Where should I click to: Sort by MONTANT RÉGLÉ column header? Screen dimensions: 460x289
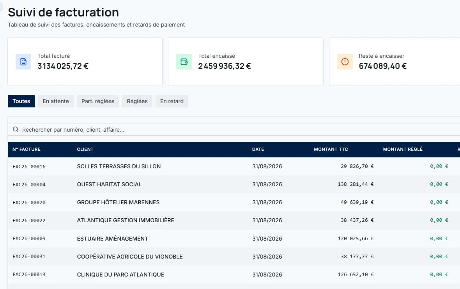pos(403,149)
